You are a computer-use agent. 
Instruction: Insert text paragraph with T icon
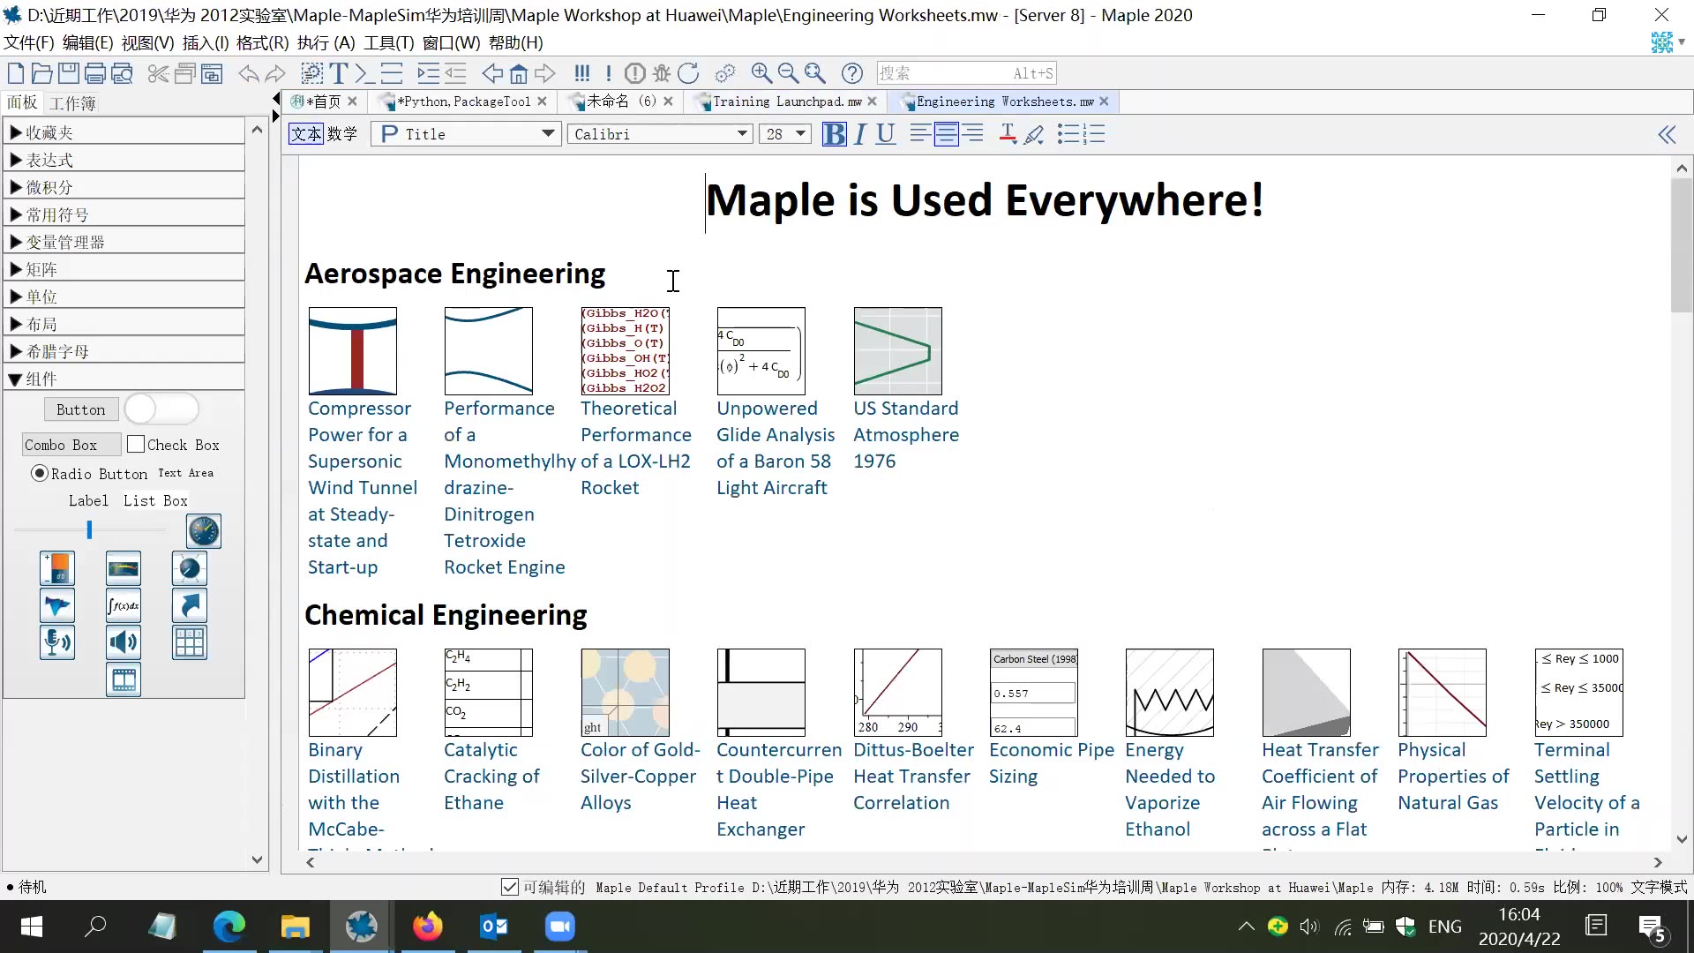(x=339, y=74)
